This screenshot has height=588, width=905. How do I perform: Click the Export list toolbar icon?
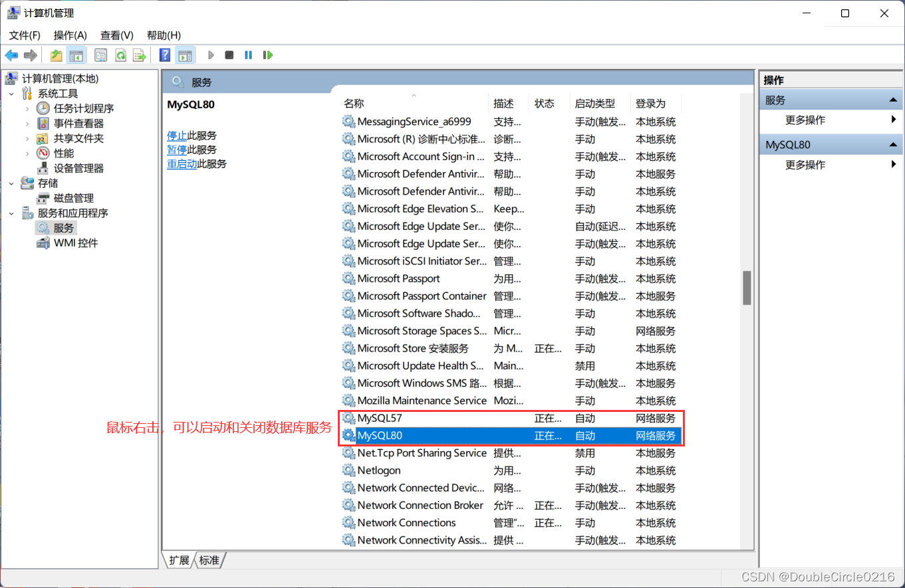coord(139,55)
